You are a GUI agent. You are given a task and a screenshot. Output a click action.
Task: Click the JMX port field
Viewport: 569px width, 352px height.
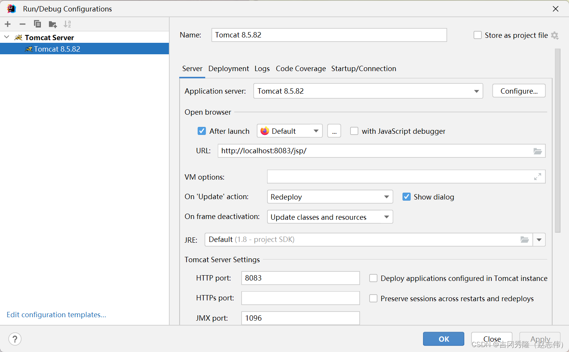[300, 318]
